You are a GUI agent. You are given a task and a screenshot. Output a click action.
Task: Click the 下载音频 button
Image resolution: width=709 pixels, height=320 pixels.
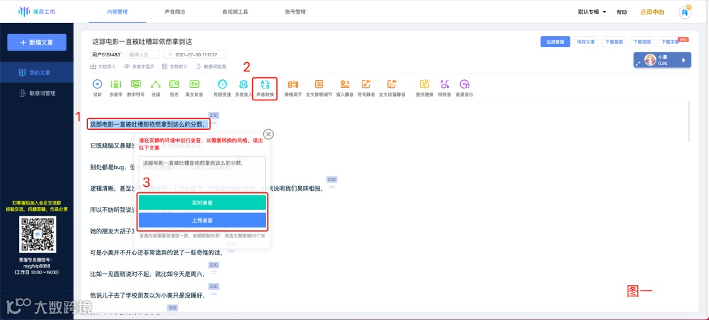click(x=614, y=41)
